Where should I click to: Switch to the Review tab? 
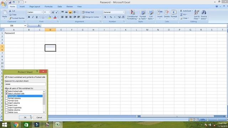[x=69, y=6]
